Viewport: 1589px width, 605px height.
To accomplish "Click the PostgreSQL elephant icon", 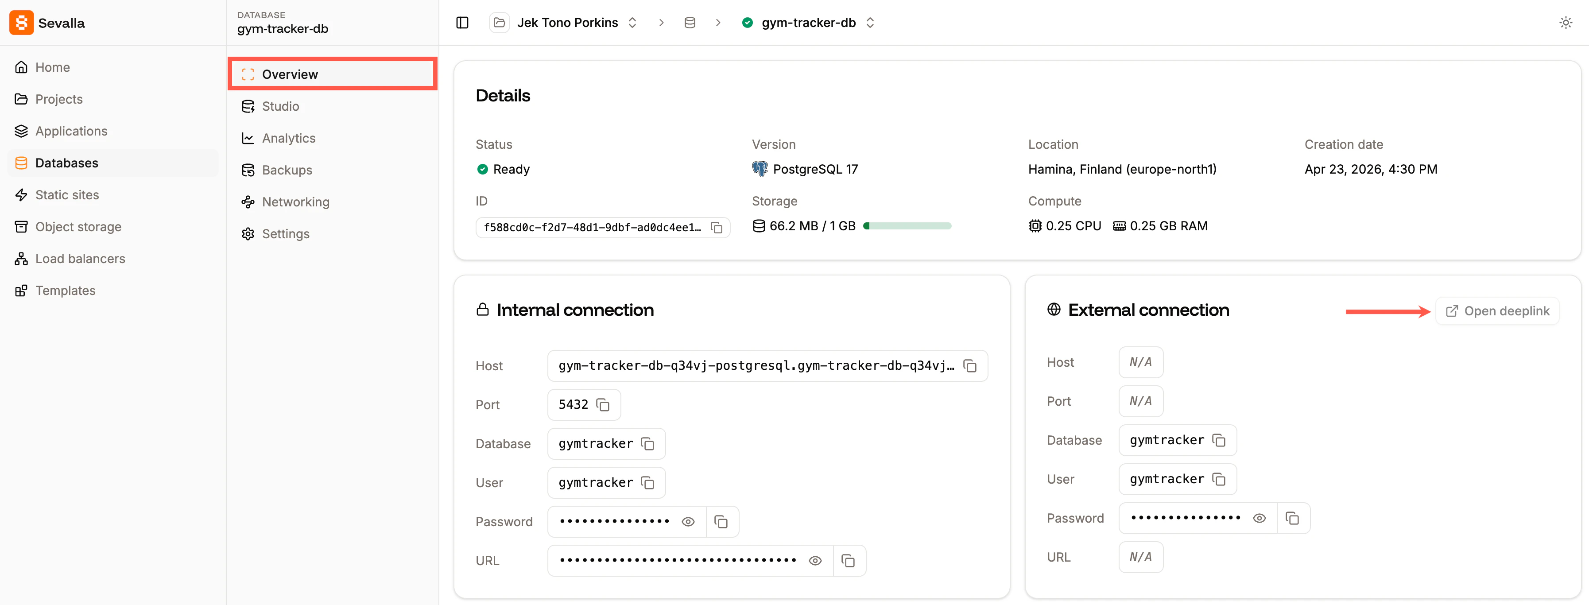I will (760, 169).
